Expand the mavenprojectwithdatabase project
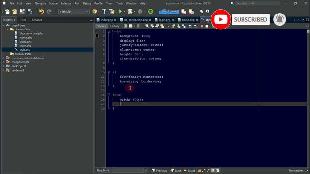310x174 pixels. [3, 58]
